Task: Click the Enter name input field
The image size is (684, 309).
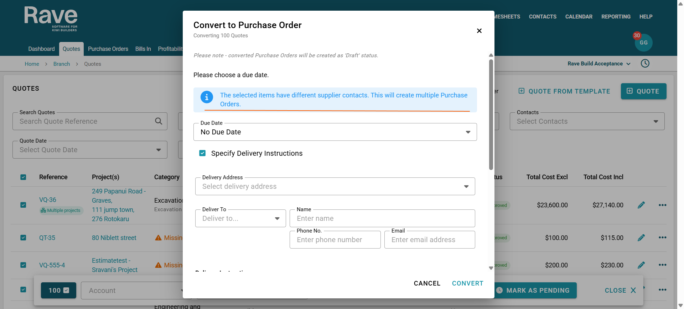Action: point(382,218)
